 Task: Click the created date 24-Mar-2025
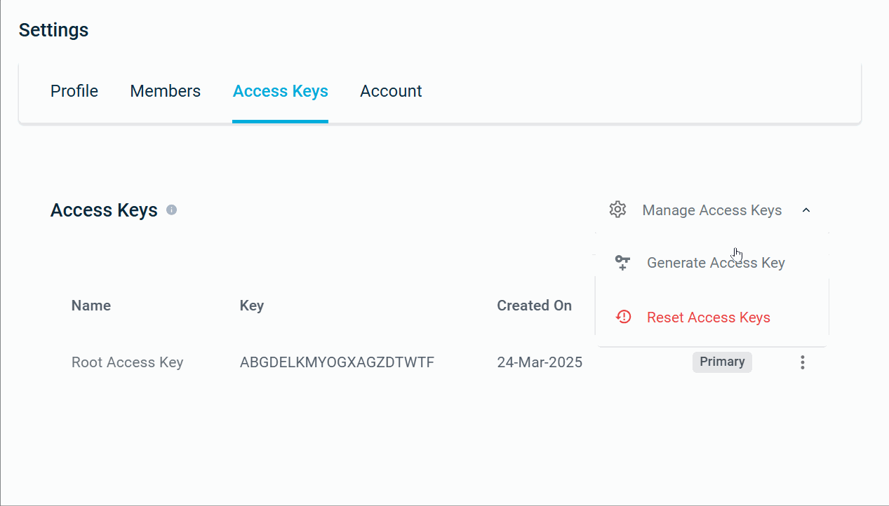click(x=540, y=362)
